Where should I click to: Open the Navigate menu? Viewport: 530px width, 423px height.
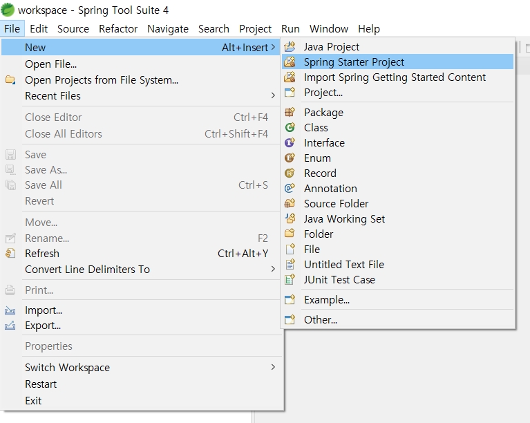pyautogui.click(x=168, y=29)
